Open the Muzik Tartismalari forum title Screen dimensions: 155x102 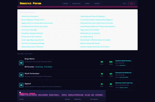[x=32, y=74]
